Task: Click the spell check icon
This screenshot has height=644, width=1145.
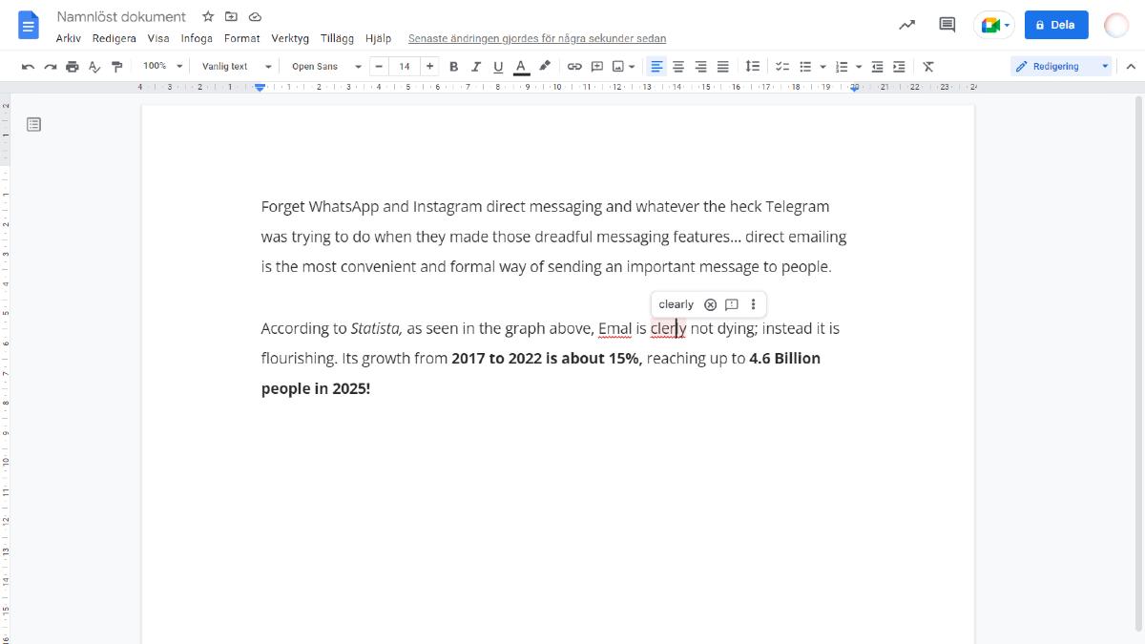Action: click(94, 67)
